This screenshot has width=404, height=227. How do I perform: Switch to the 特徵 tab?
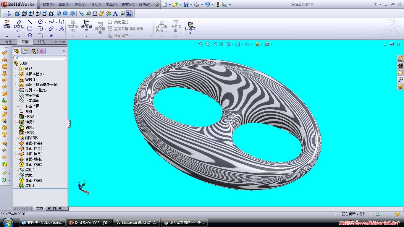point(8,42)
